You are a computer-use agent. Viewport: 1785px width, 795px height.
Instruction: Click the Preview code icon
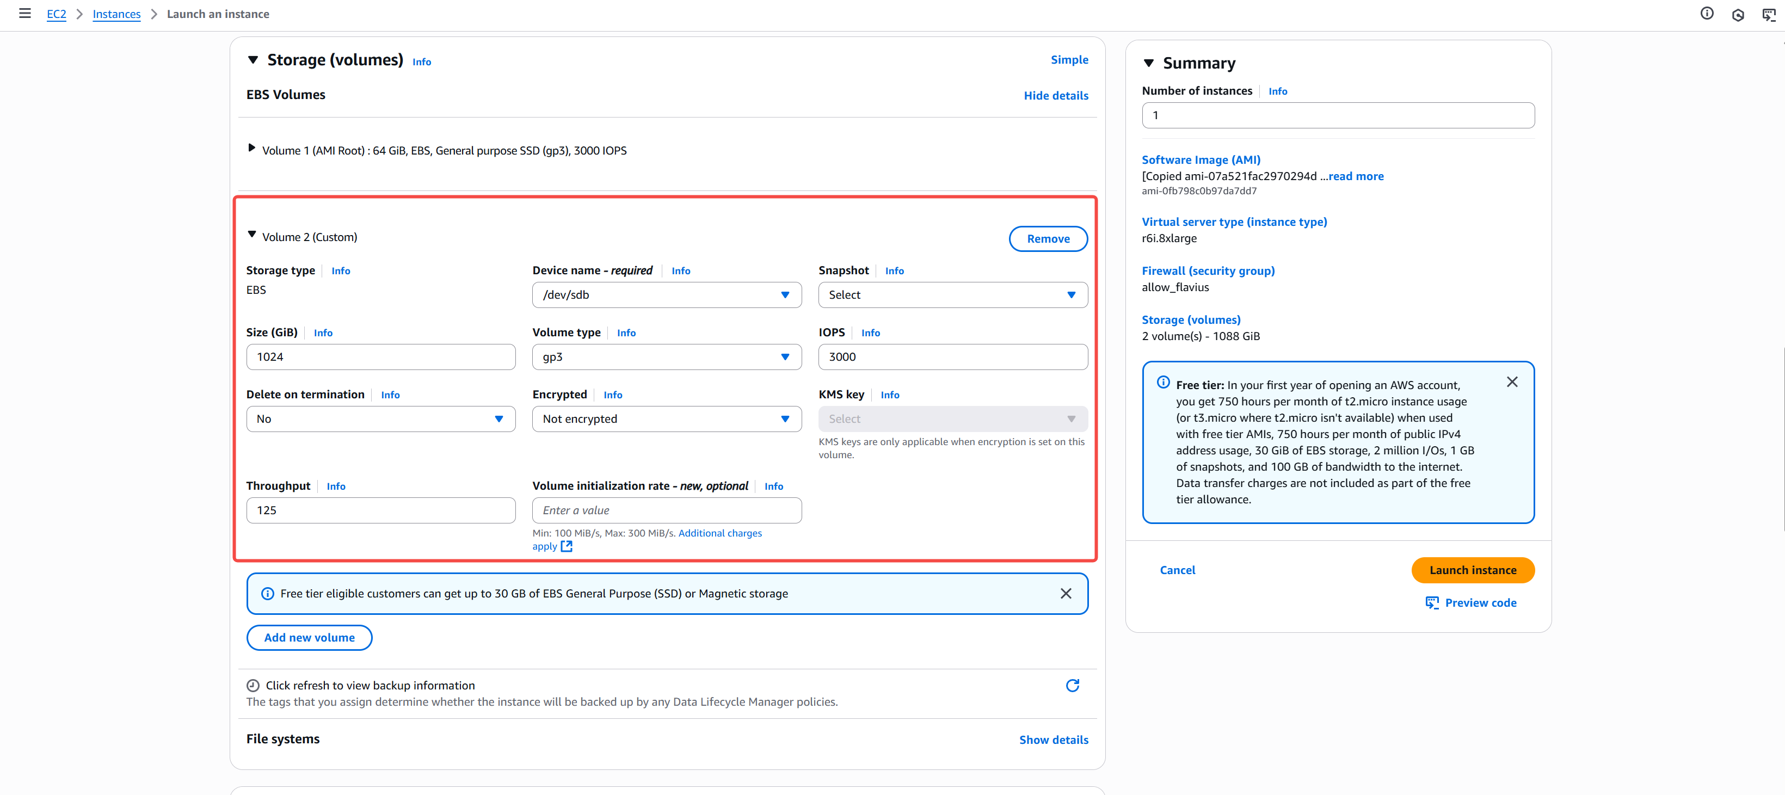pos(1432,602)
